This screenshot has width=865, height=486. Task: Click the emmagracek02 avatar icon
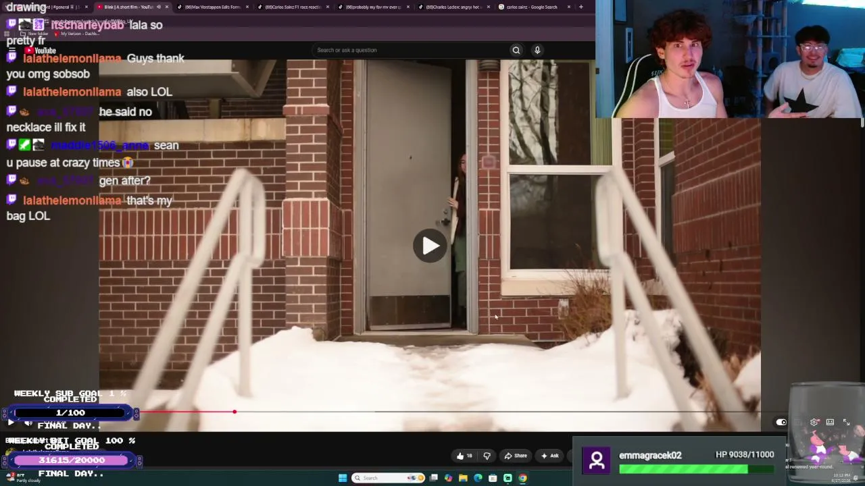[x=597, y=460]
